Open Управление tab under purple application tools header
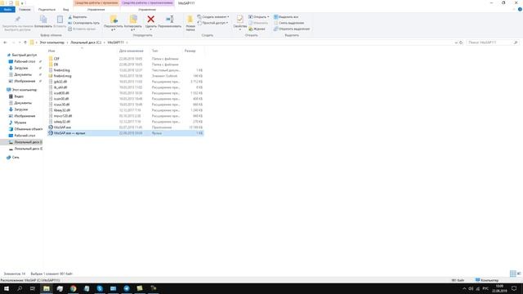 [147, 9]
